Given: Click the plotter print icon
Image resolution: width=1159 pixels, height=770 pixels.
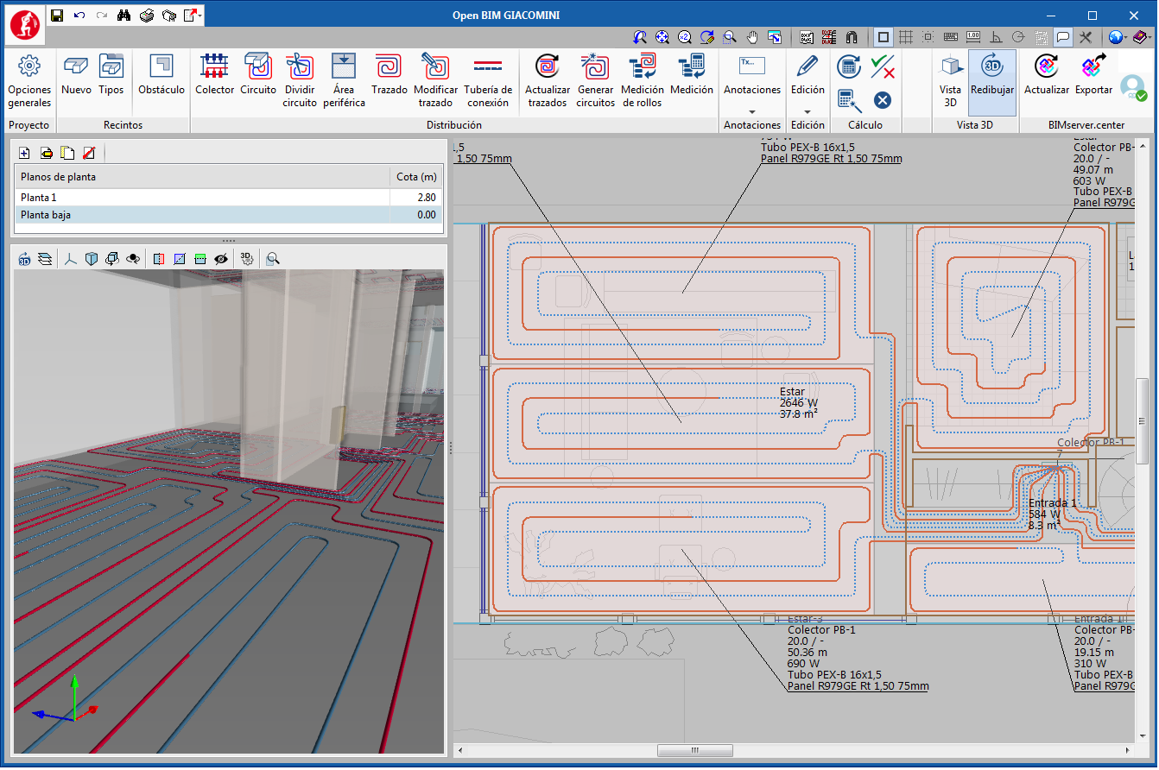Looking at the screenshot, I should click(x=169, y=15).
